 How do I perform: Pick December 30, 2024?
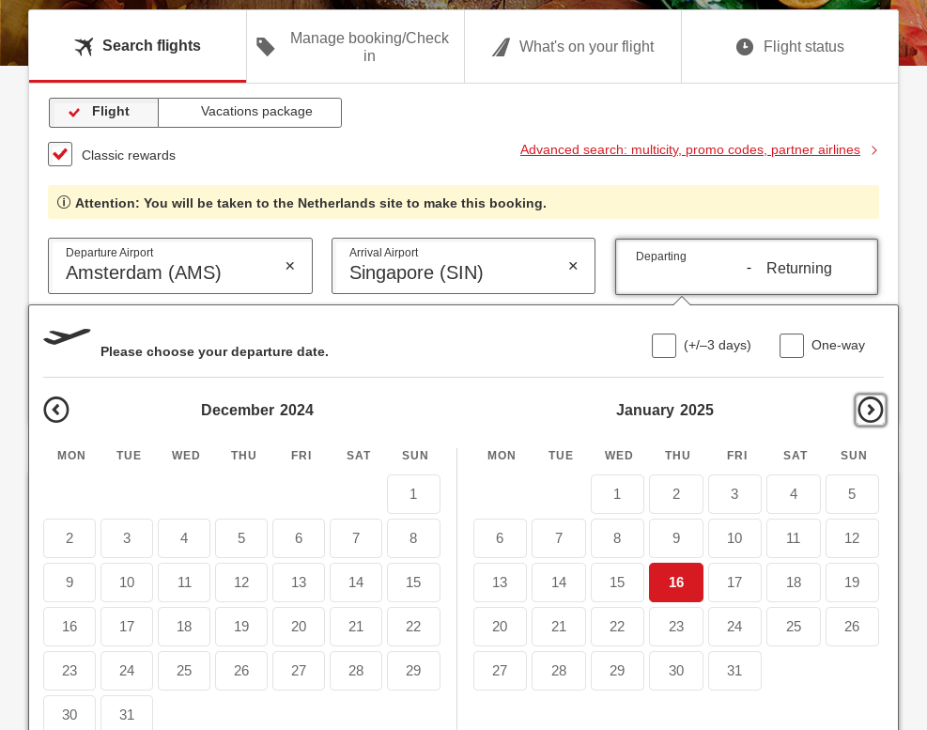point(70,715)
